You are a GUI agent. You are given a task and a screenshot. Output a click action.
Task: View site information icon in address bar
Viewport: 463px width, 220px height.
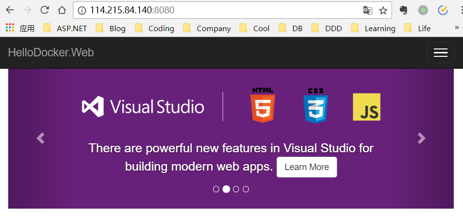(x=82, y=10)
